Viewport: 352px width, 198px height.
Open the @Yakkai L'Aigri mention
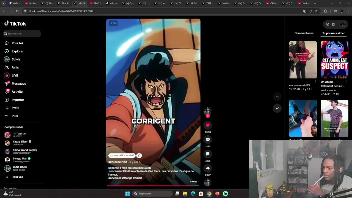pos(142,168)
